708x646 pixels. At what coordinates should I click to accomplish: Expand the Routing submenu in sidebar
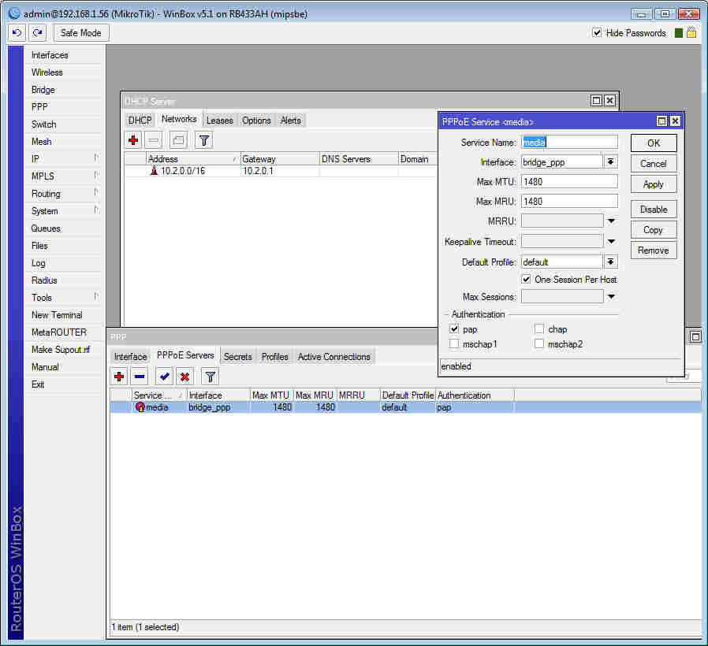[95, 193]
